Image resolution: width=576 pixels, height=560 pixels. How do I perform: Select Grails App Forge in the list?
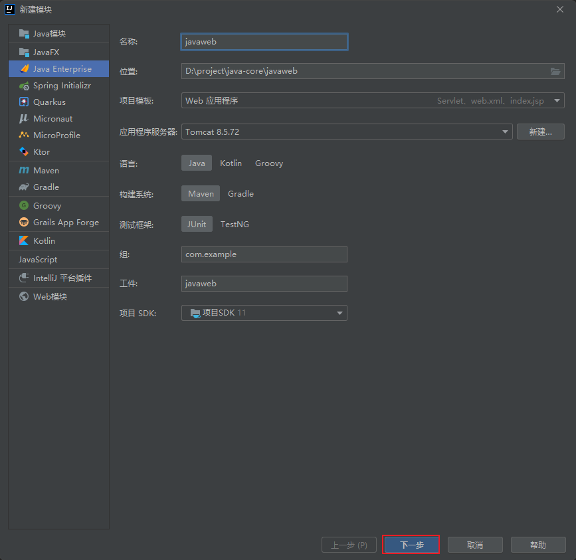coord(58,222)
